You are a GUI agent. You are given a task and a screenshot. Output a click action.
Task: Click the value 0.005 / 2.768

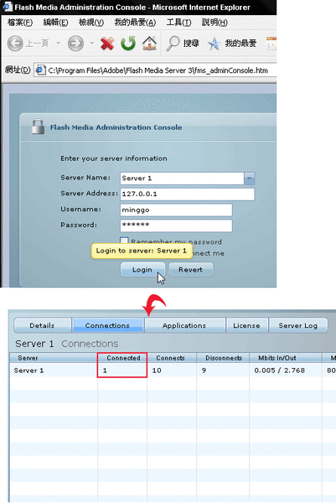(x=280, y=371)
